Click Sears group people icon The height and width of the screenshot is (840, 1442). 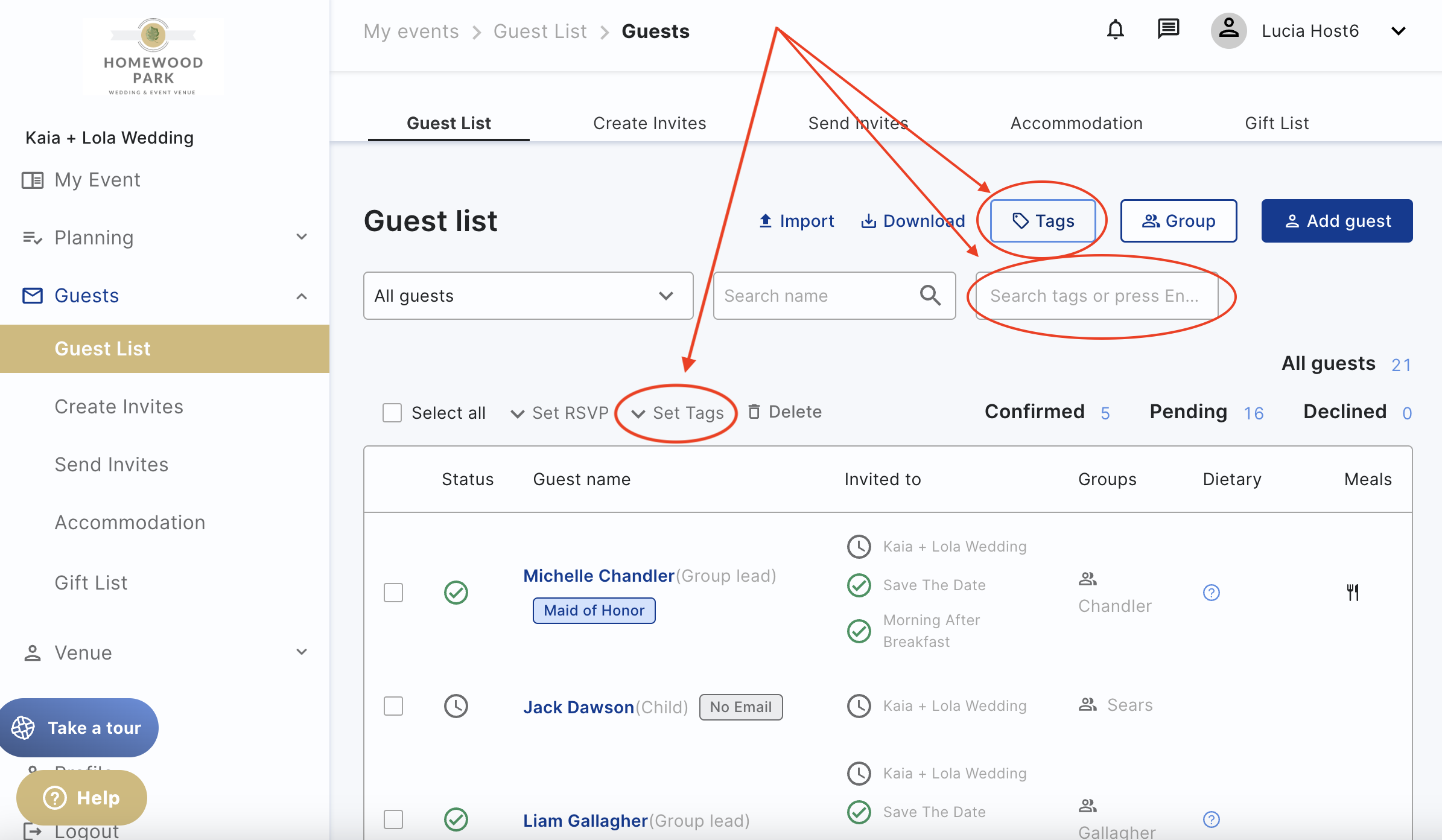tap(1087, 705)
